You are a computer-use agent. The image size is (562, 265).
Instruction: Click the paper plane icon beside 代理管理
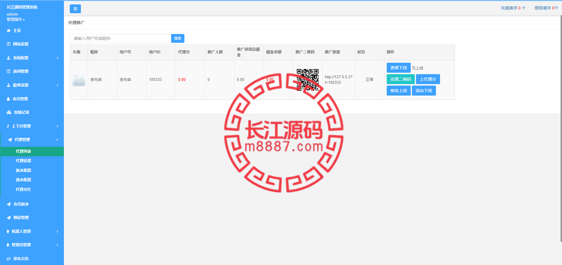tap(10, 140)
